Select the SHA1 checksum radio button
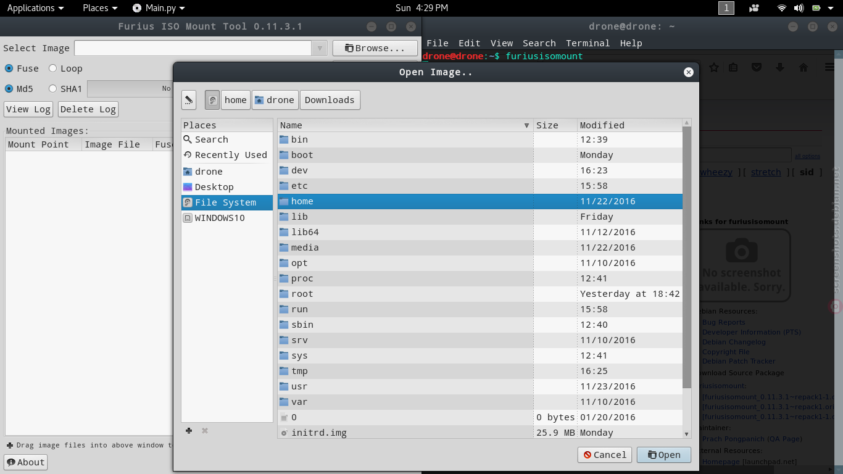Viewport: 843px width, 474px height. pos(52,89)
